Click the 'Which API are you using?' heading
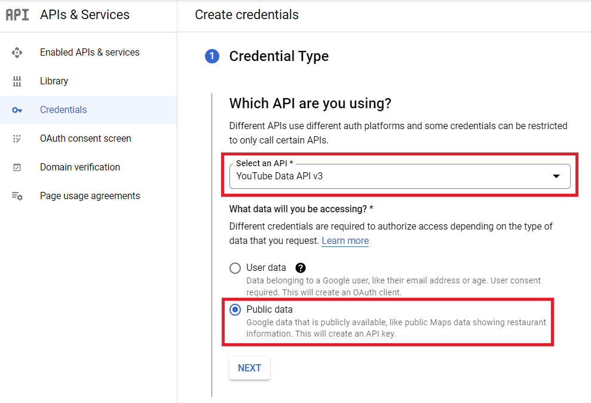Screen dimensions: 591x403 (310, 103)
